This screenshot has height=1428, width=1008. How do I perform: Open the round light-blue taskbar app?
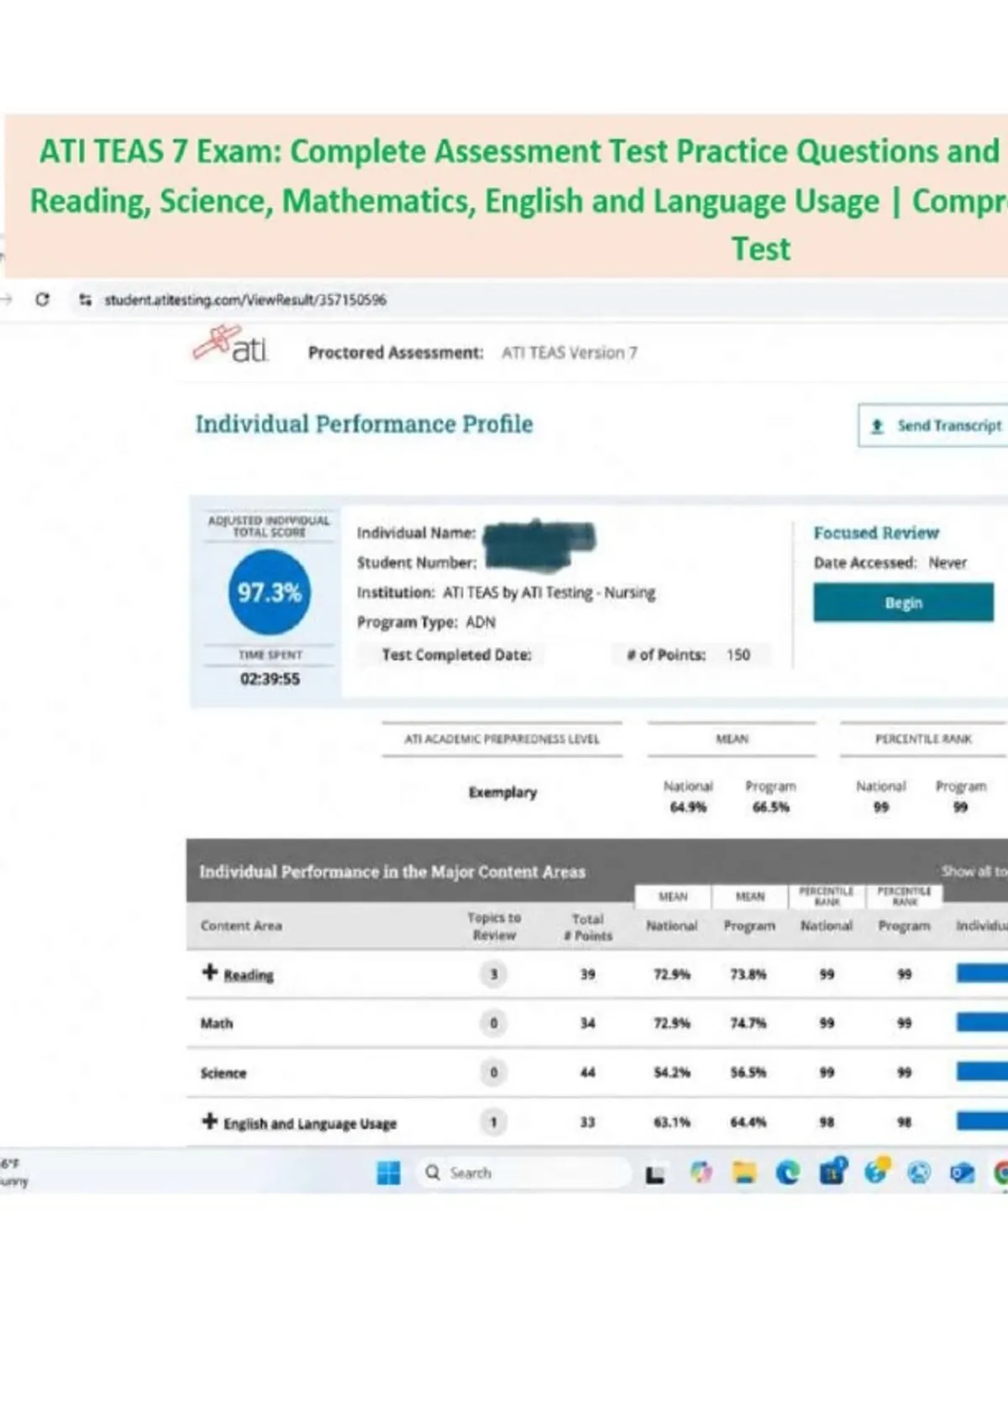tap(919, 1173)
